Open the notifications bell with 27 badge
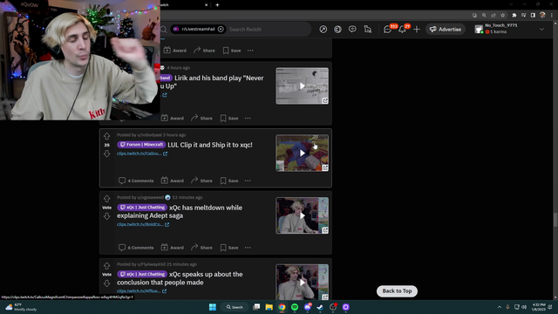This screenshot has width=558, height=314. [403, 29]
